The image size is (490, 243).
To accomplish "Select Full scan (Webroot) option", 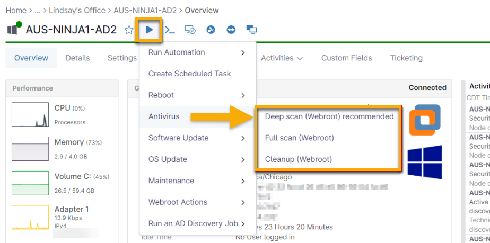I will click(299, 138).
